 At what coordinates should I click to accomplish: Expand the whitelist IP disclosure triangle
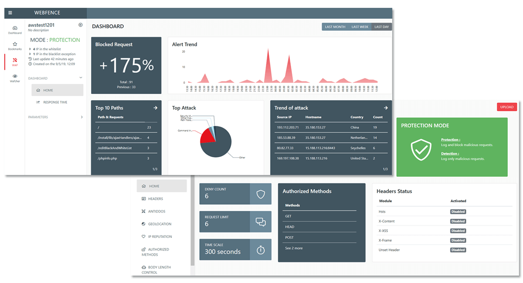pyautogui.click(x=30, y=49)
